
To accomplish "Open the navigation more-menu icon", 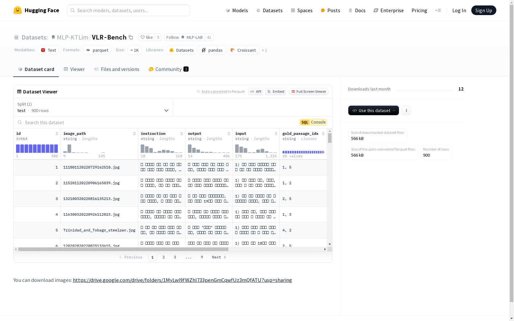I will click(438, 10).
